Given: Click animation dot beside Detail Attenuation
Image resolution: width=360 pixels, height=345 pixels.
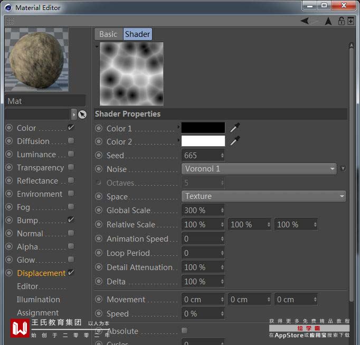Looking at the screenshot, I should click(x=99, y=267).
